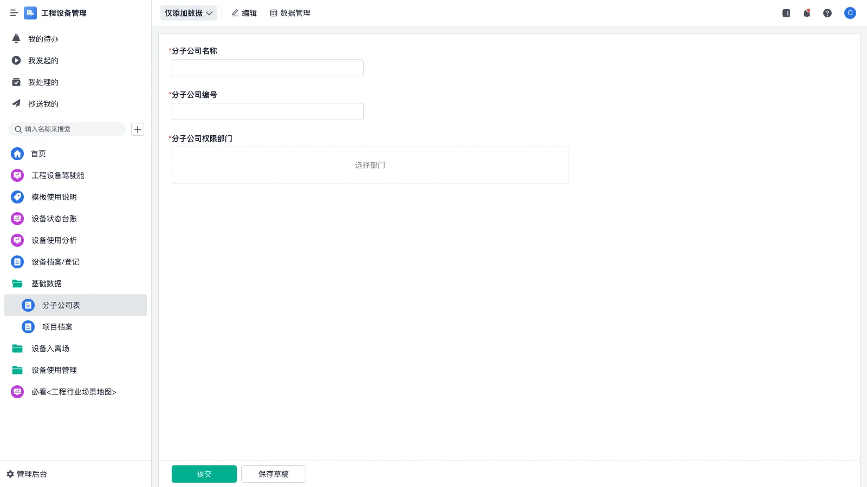Screen dimensions: 867x487
Task: Click the 首页 home icon
Action: click(x=17, y=154)
